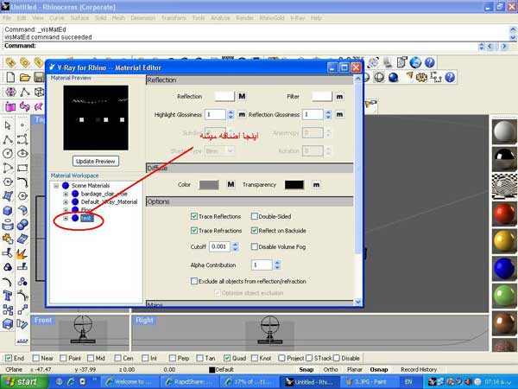
Task: Click the blue render sphere toolbar icon
Action: [393, 78]
